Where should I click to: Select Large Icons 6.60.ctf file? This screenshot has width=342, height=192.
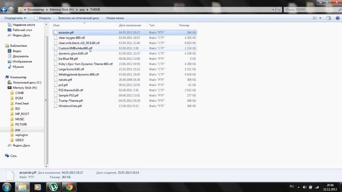[125, 69]
